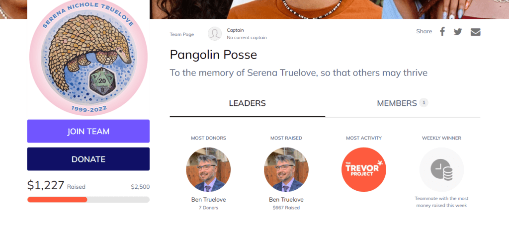Click the Team Page link
This screenshot has width=509, height=229.
pos(182,34)
